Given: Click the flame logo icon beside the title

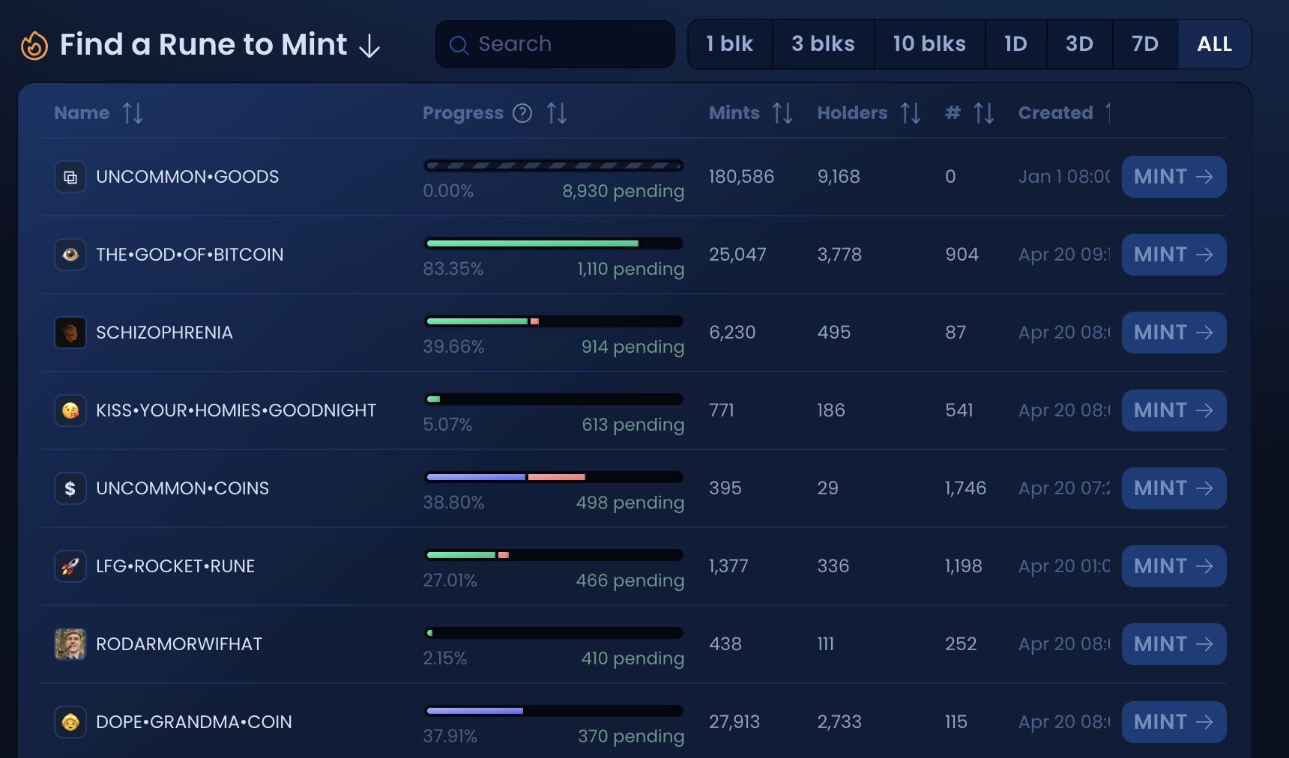Looking at the screenshot, I should click(x=34, y=46).
